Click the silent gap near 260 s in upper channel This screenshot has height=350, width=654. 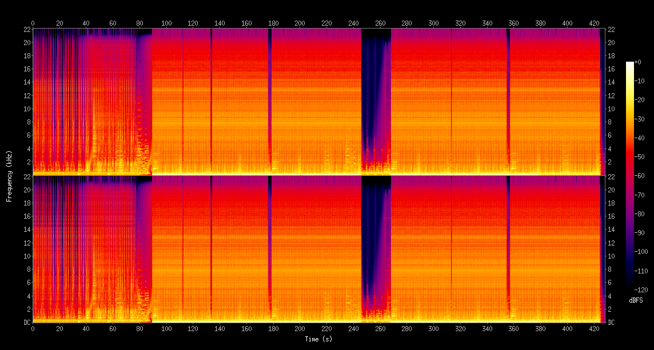coord(376,86)
